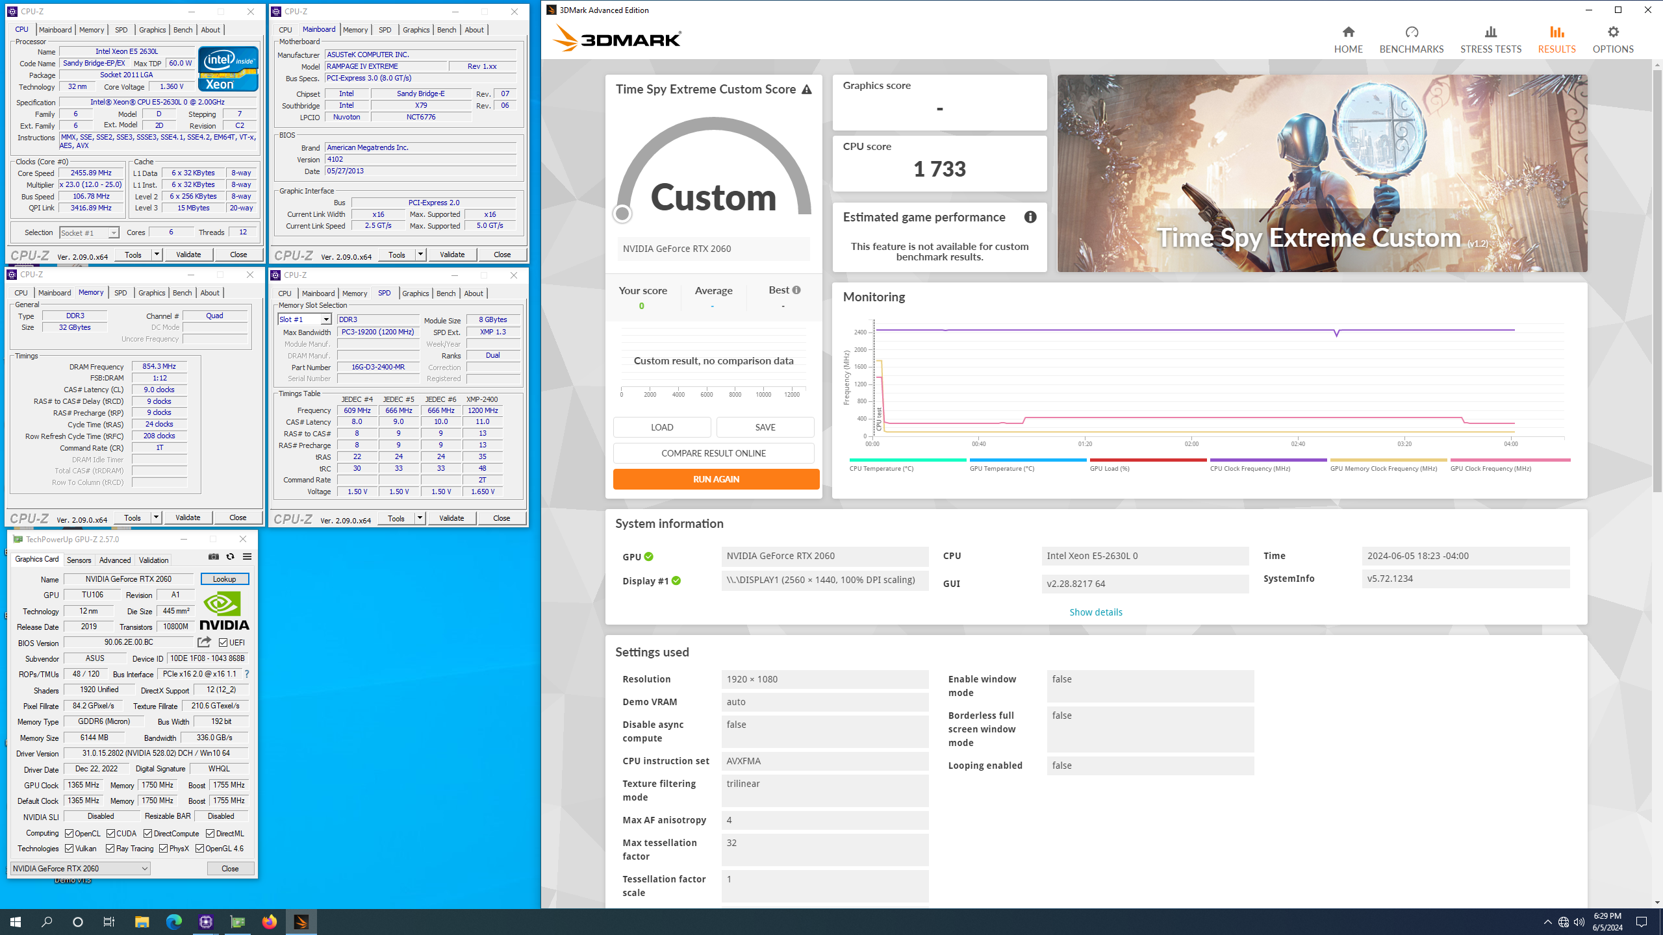Open the Sensors tab in GPU-Z

point(79,560)
